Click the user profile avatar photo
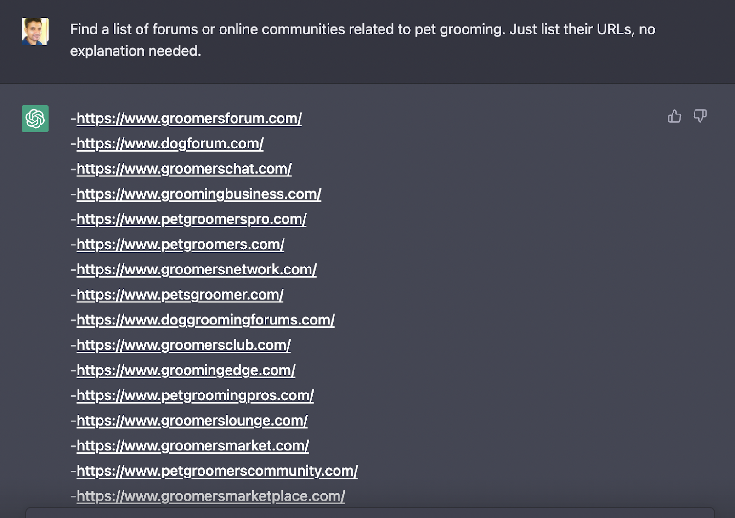This screenshot has width=735, height=518. tap(35, 31)
